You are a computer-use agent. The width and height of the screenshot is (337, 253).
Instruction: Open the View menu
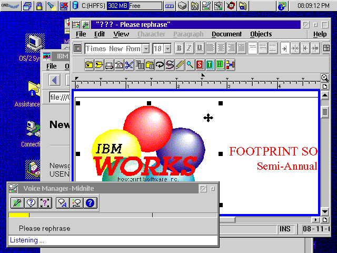(x=121, y=34)
